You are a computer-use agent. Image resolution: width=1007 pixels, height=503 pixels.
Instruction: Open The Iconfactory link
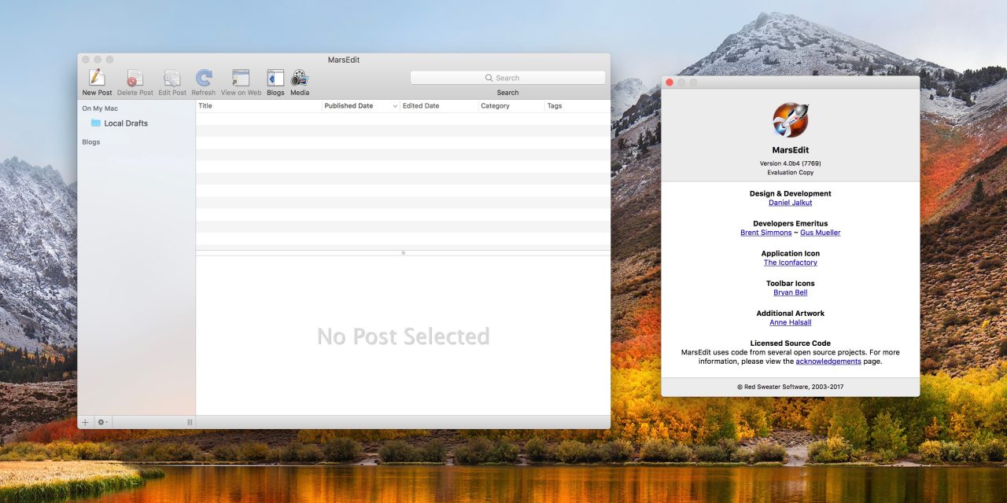click(790, 262)
